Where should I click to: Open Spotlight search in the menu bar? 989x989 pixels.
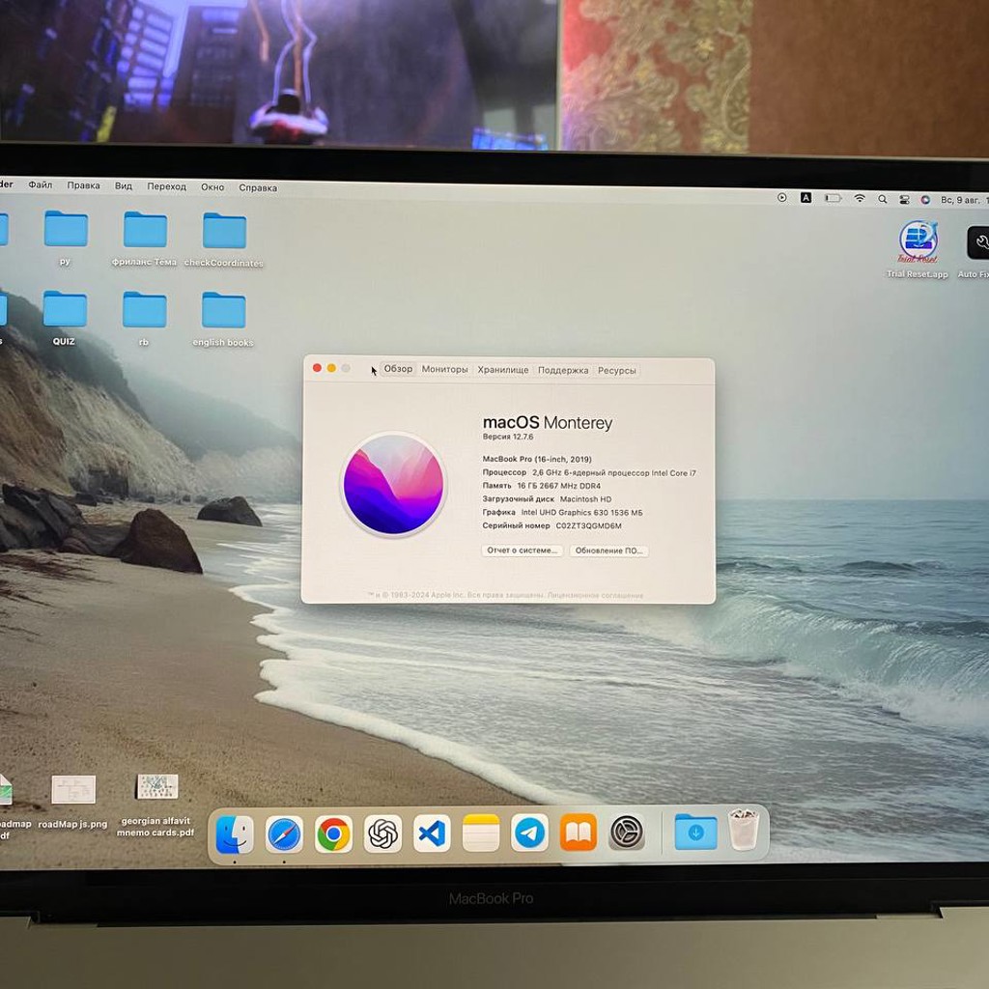click(883, 199)
